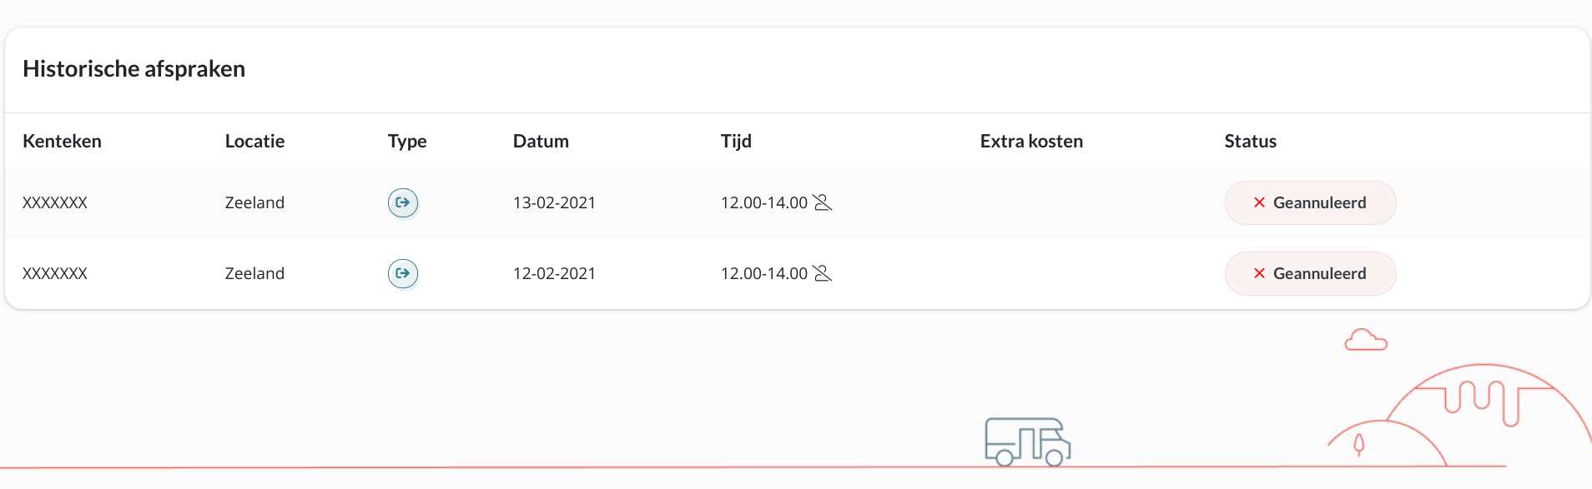1592x489 pixels.
Task: Click the Historische afspraken heading
Action: tap(134, 68)
